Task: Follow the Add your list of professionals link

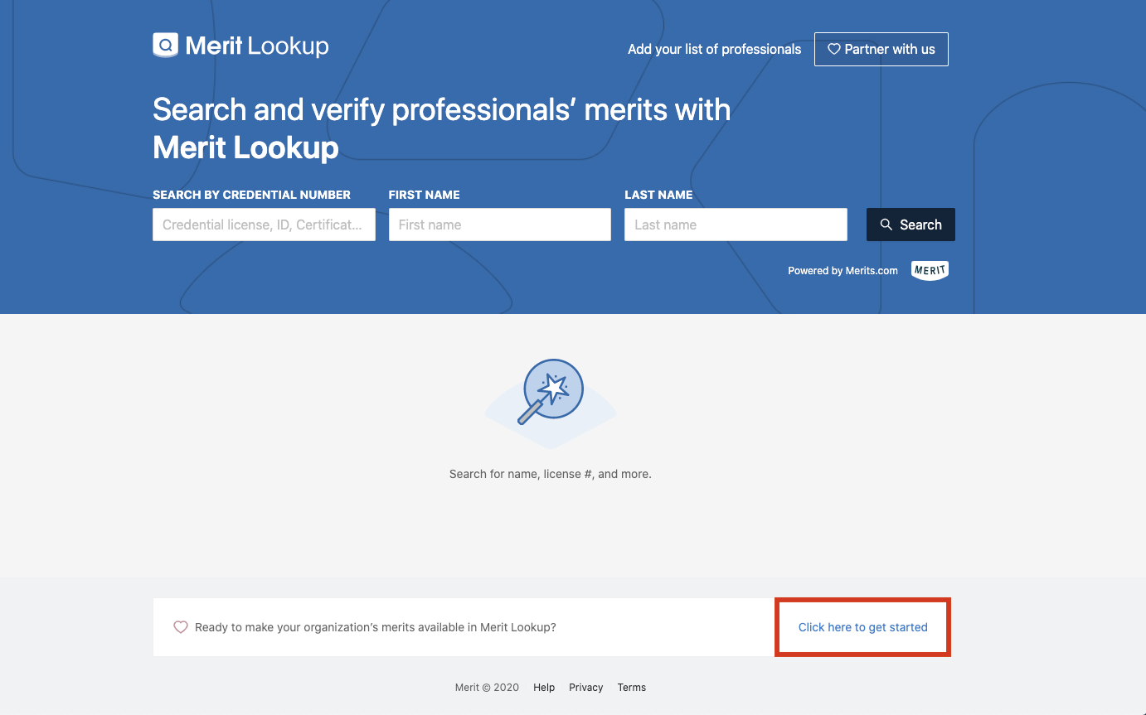Action: pos(715,49)
